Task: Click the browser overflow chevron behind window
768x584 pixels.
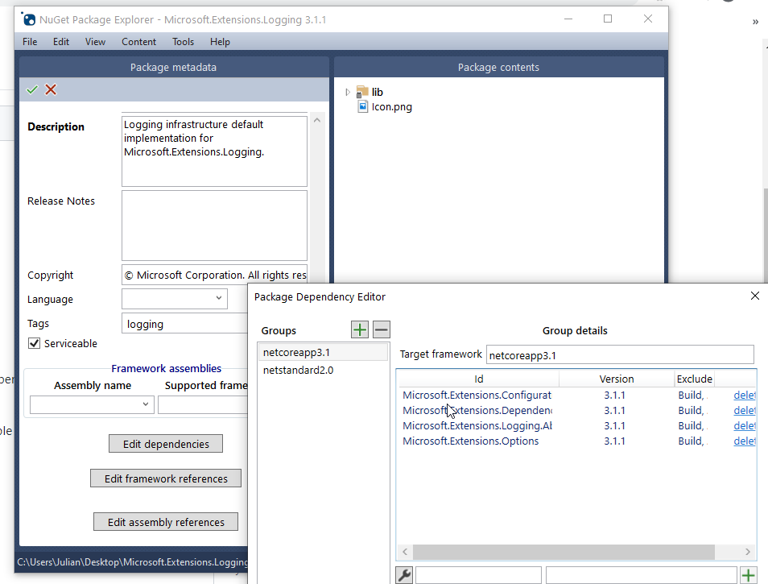Action: click(x=755, y=22)
